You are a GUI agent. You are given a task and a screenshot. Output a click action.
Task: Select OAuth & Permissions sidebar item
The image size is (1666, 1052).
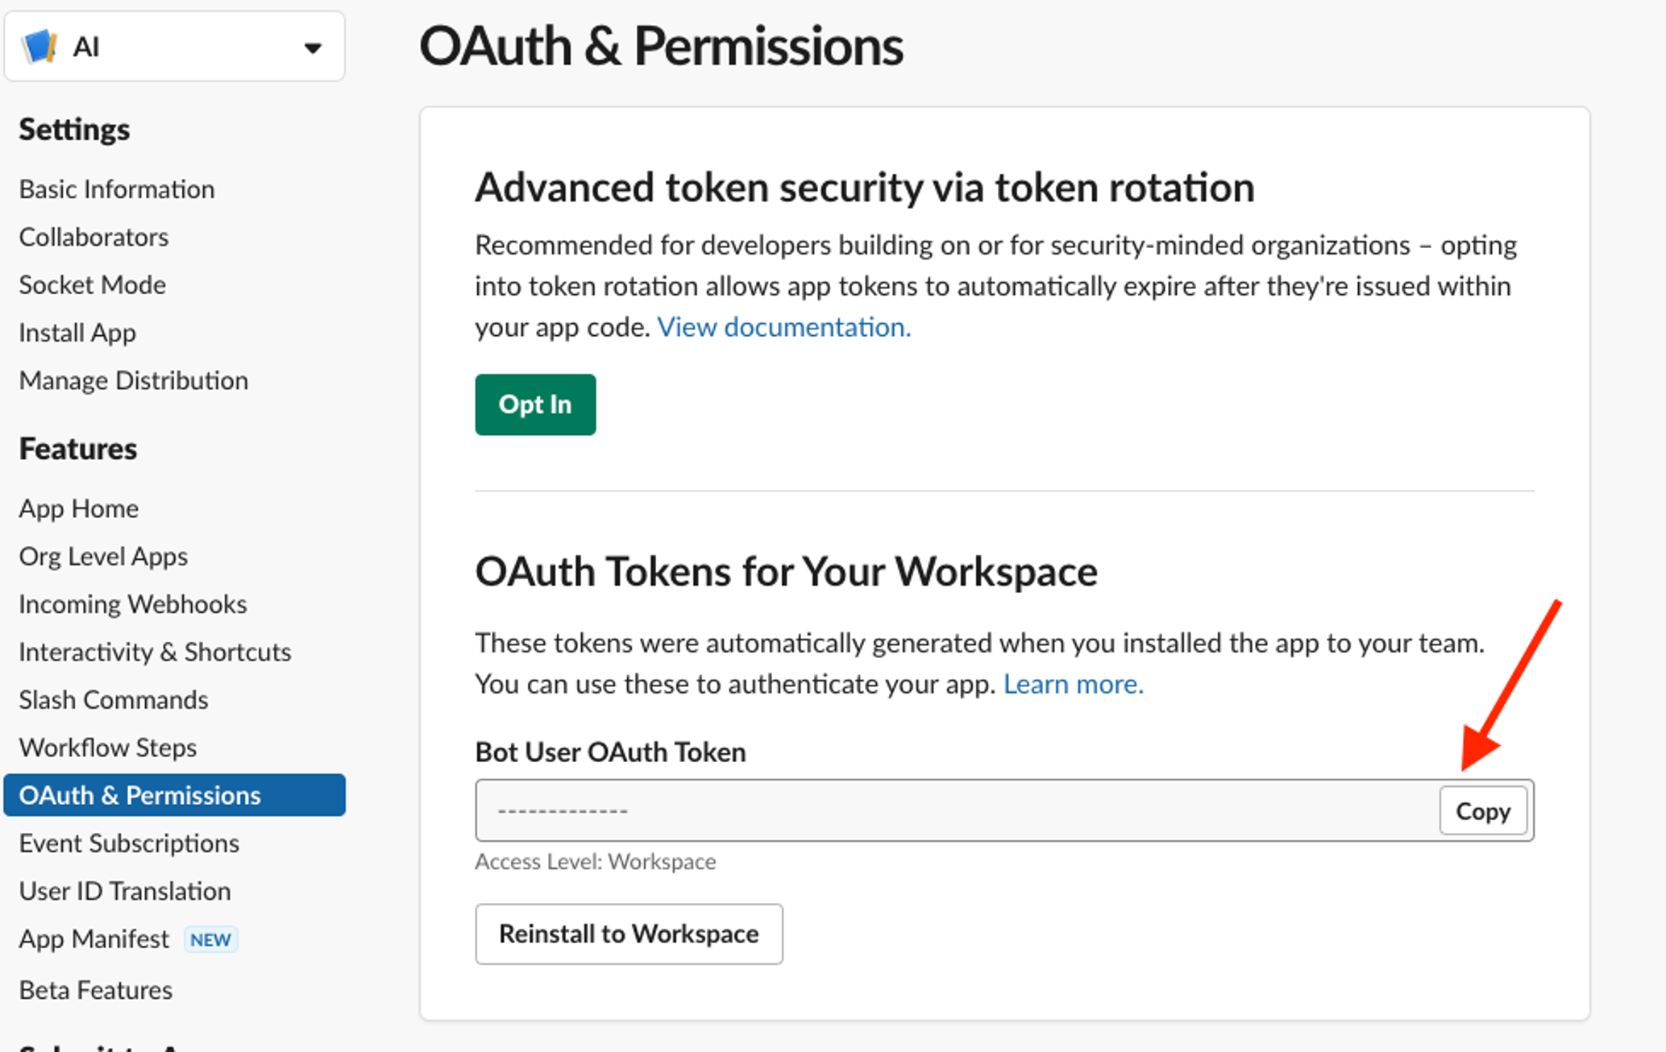pos(175,795)
